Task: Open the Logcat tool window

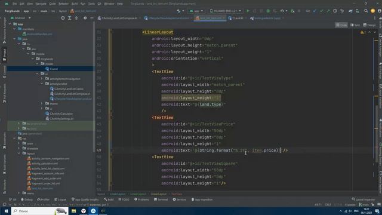Action: [x=60, y=199]
